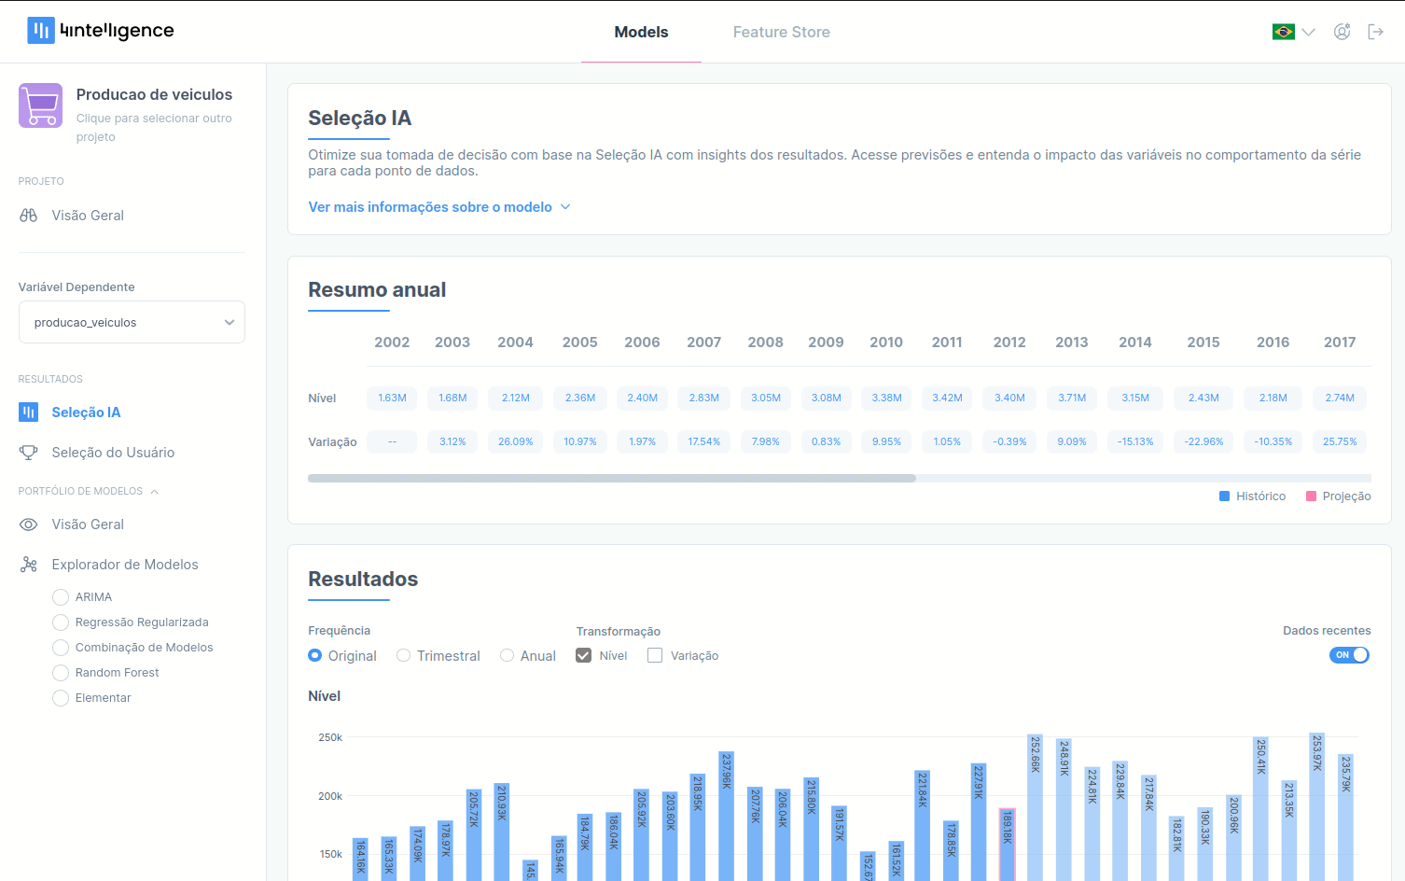The height and width of the screenshot is (881, 1405).
Task: Open Visão Geral under Projeto
Action: (88, 216)
